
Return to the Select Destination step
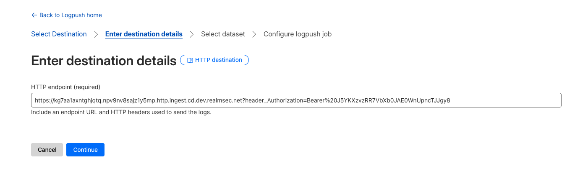pos(59,34)
